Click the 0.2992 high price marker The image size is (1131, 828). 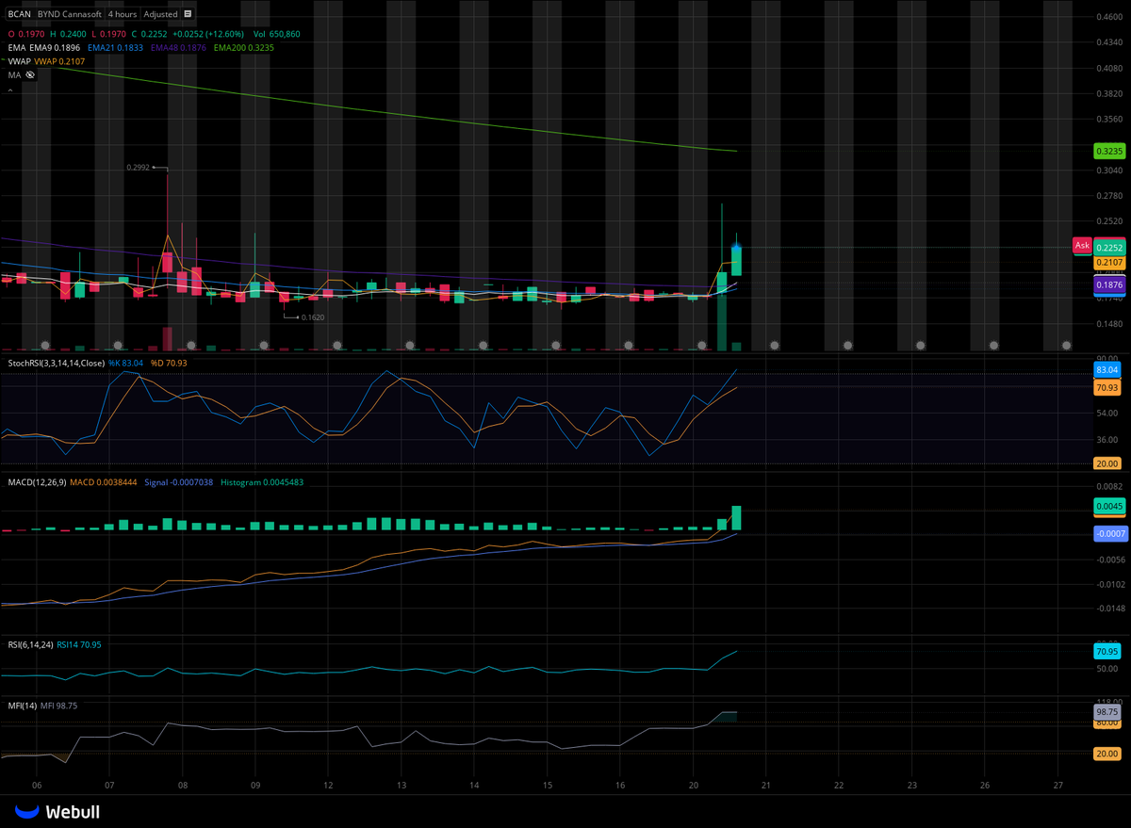coord(139,168)
